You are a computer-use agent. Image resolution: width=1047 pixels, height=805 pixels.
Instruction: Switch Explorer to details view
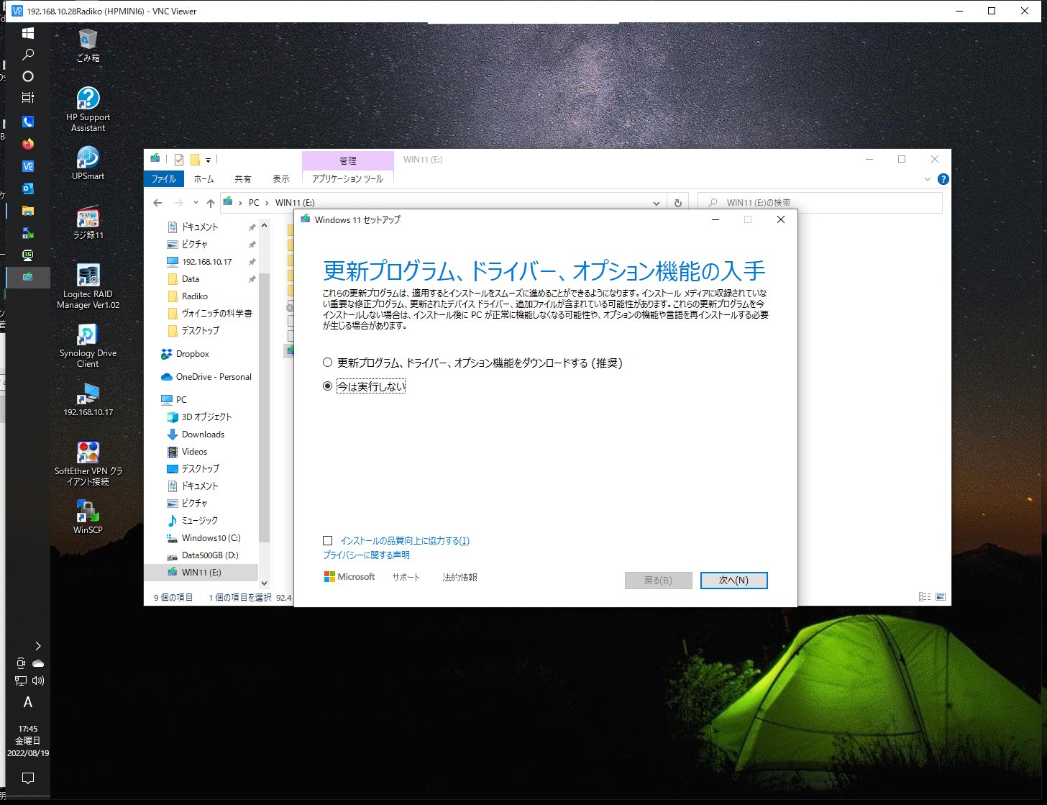(925, 597)
